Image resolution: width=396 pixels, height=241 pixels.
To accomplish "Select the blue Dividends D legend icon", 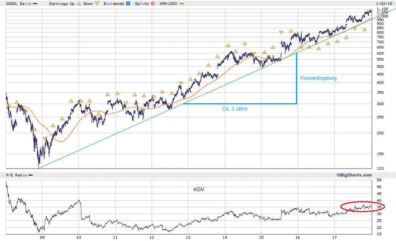I will pos(128,3).
